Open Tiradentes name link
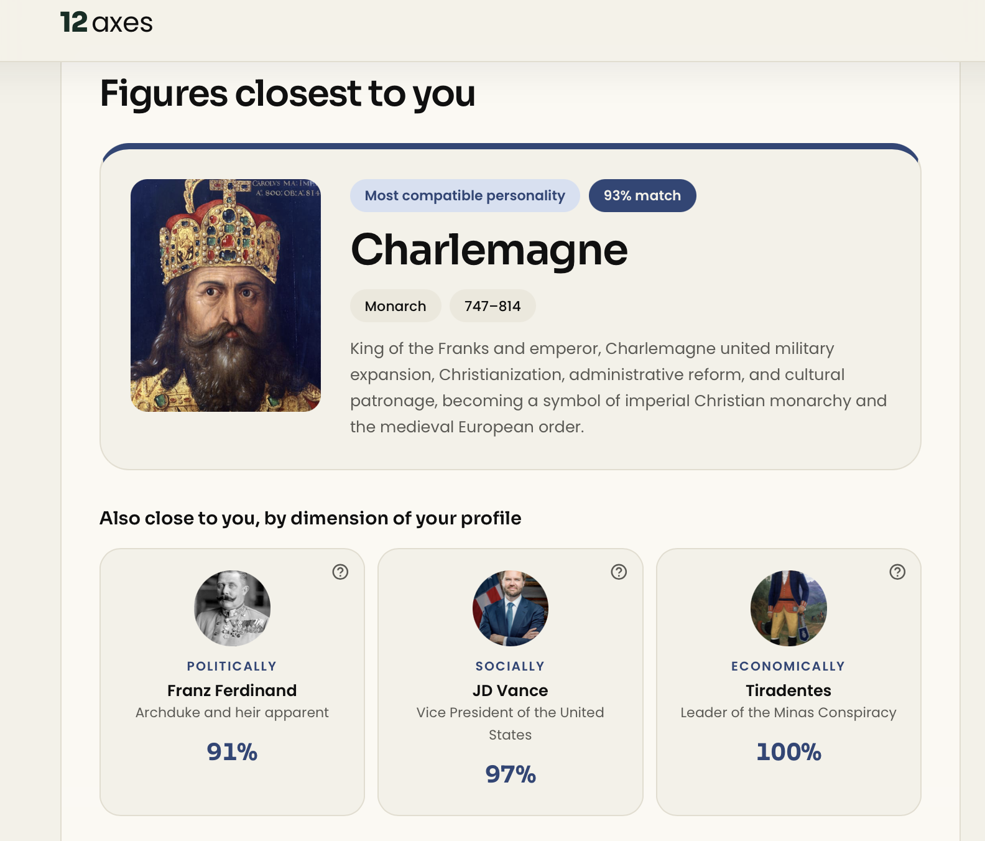The height and width of the screenshot is (841, 985). (x=788, y=690)
